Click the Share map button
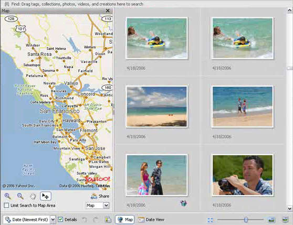 [x=100, y=196]
